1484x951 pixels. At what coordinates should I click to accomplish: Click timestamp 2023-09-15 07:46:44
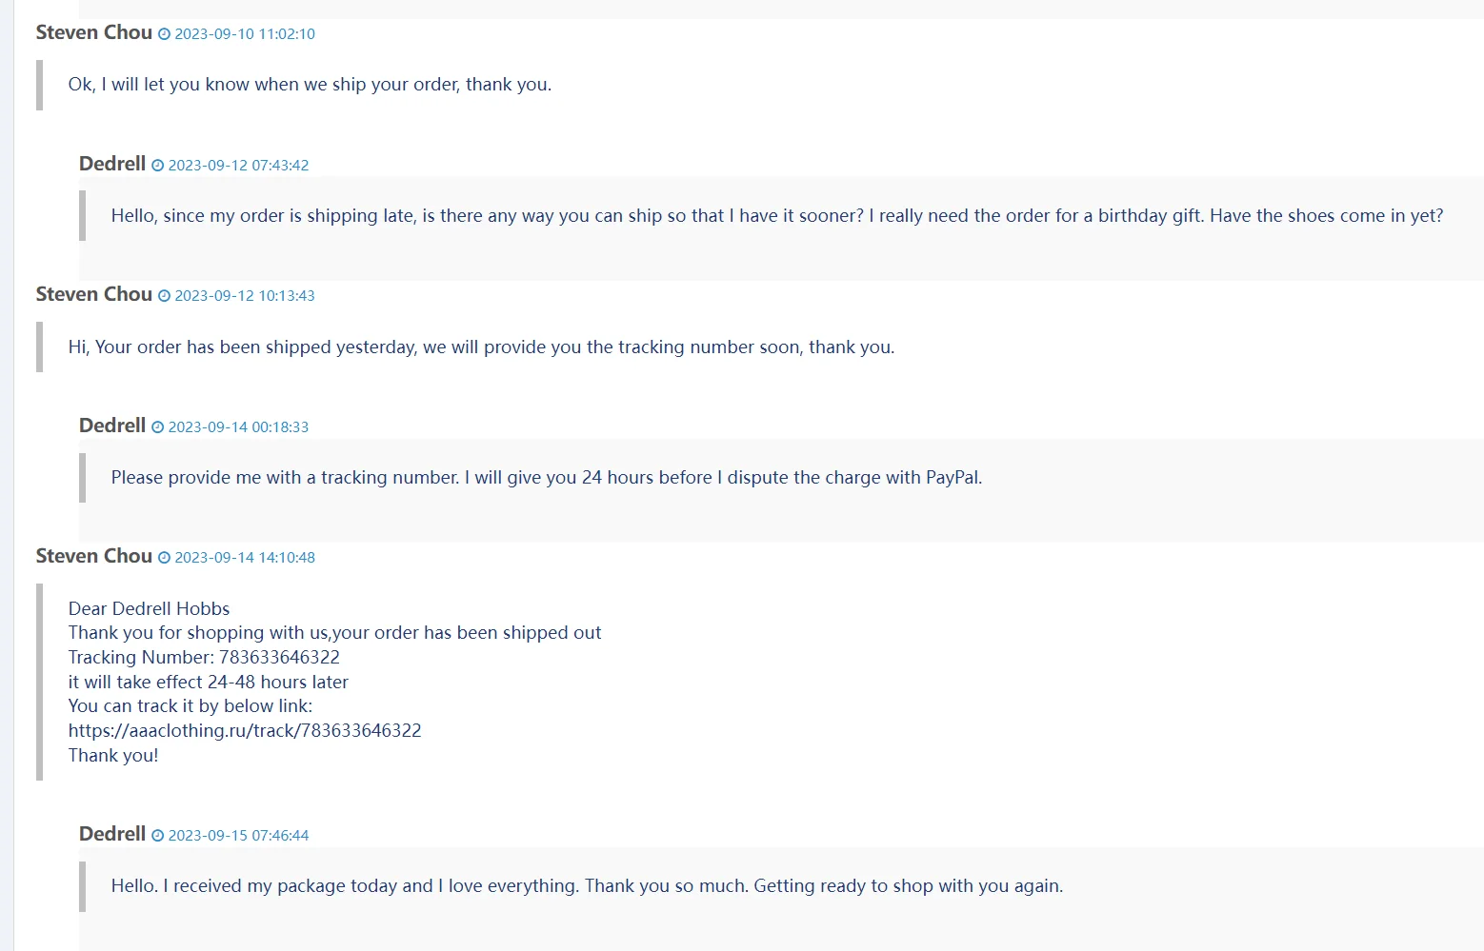pos(239,836)
